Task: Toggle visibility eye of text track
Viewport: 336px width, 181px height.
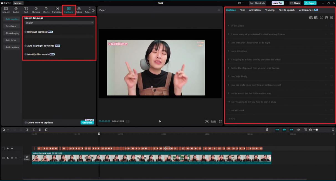Action: click(12, 149)
